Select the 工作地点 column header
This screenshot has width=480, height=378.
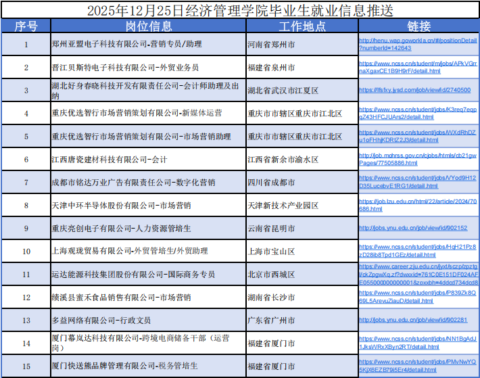coord(300,26)
